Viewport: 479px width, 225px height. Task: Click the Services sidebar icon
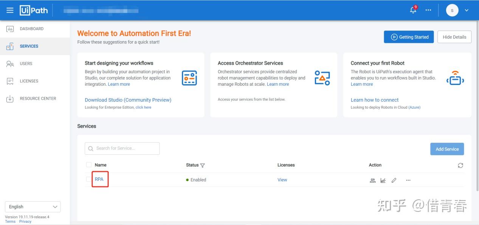pyautogui.click(x=10, y=46)
